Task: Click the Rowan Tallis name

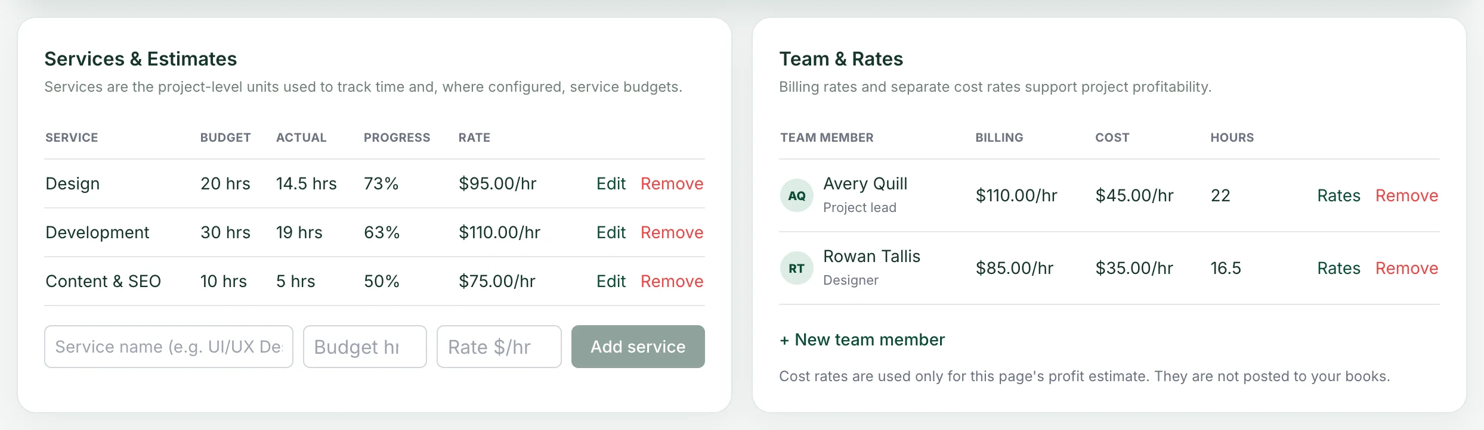Action: [x=871, y=256]
